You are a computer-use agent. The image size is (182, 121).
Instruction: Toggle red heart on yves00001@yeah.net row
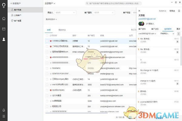pyautogui.click(x=51, y=41)
